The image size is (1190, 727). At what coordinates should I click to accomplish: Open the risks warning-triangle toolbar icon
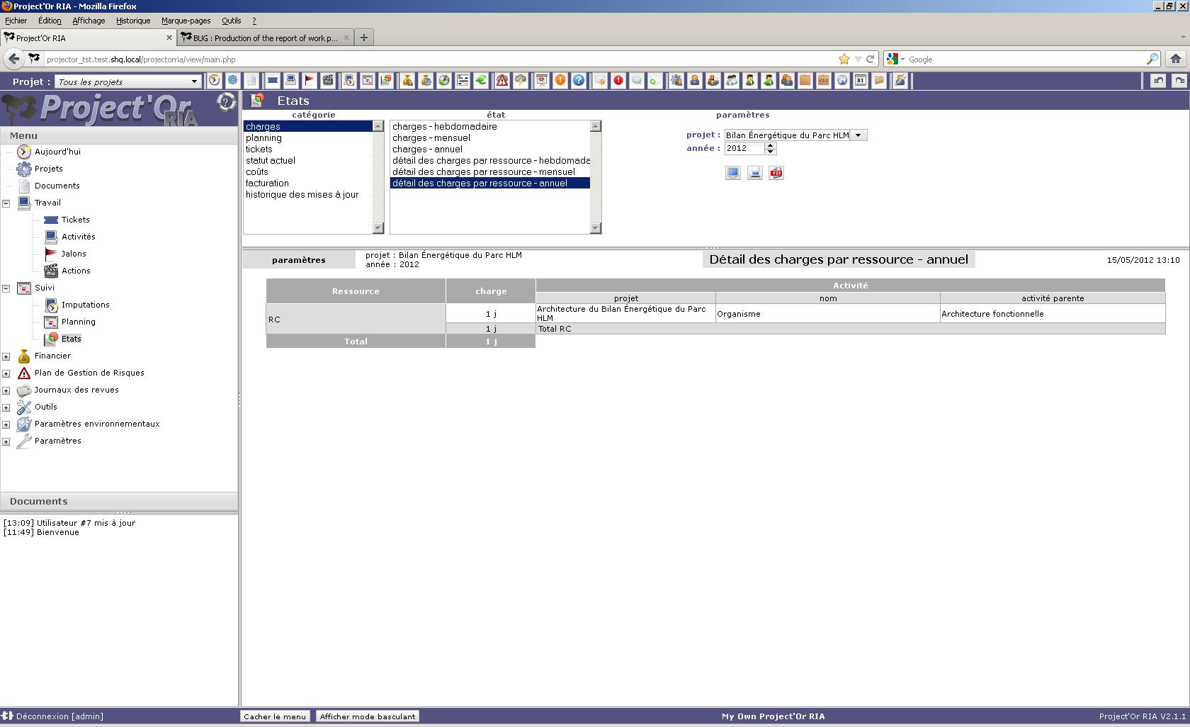tap(502, 81)
